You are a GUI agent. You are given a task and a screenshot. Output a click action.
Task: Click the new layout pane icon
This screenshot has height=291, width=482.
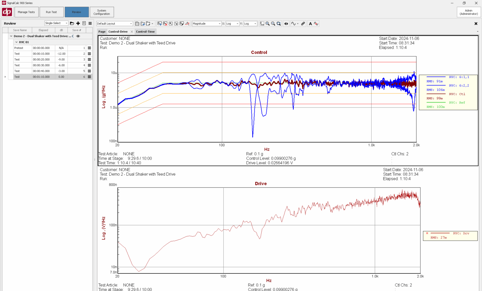[137, 24]
